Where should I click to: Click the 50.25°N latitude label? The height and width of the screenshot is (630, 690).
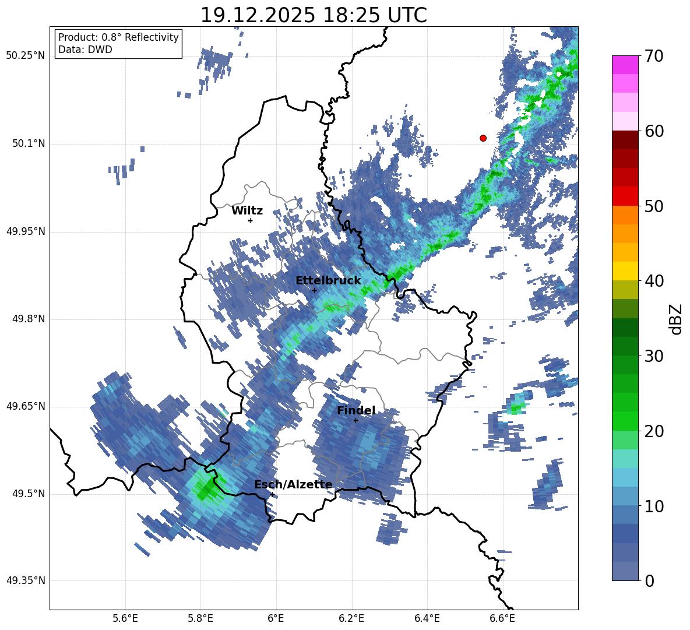click(26, 56)
